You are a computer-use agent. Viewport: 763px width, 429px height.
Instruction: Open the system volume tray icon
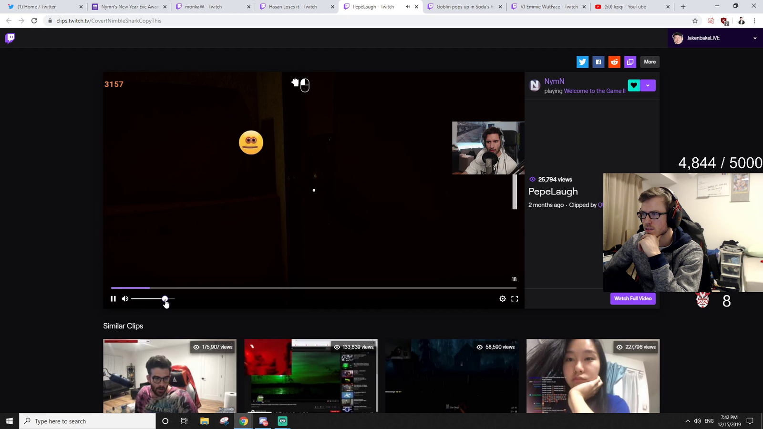[x=697, y=421]
